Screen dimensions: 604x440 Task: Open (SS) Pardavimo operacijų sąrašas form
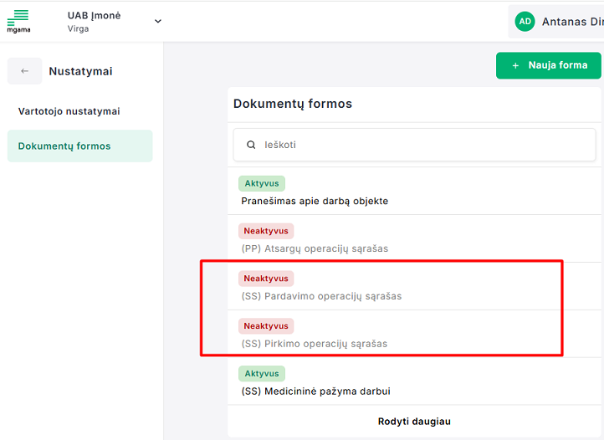click(321, 296)
